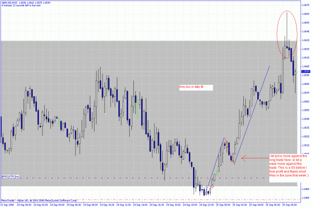Click the '24 Sep 12:00' time axis label
The height and width of the screenshot is (207, 311).
click(x=124, y=205)
